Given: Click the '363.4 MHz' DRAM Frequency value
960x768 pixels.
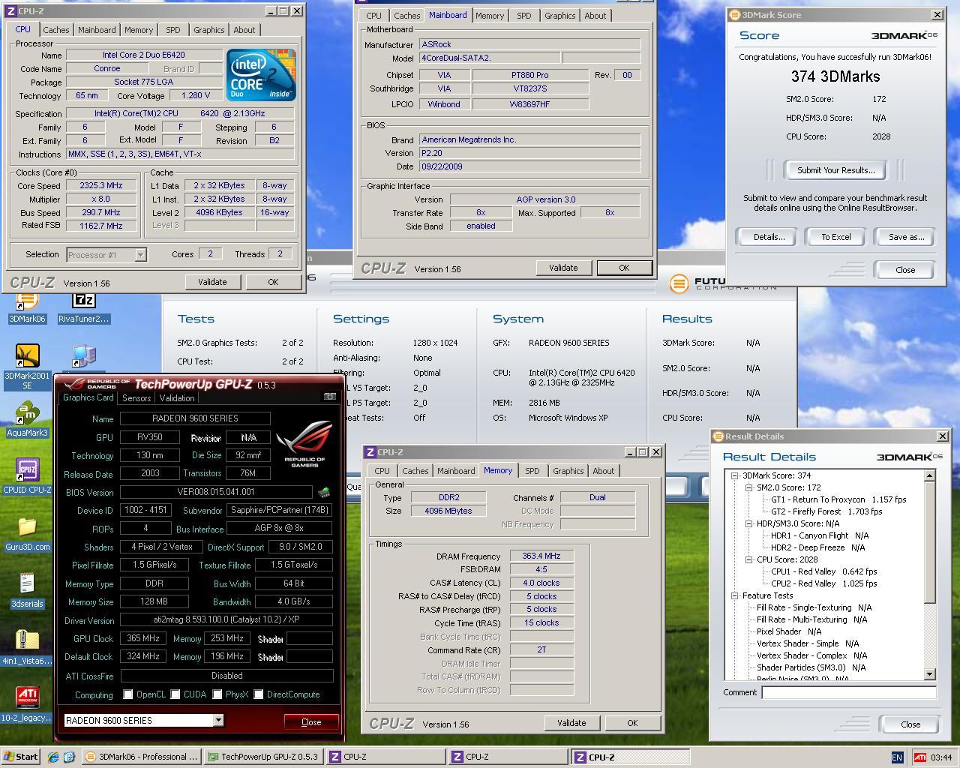Looking at the screenshot, I should (x=541, y=556).
